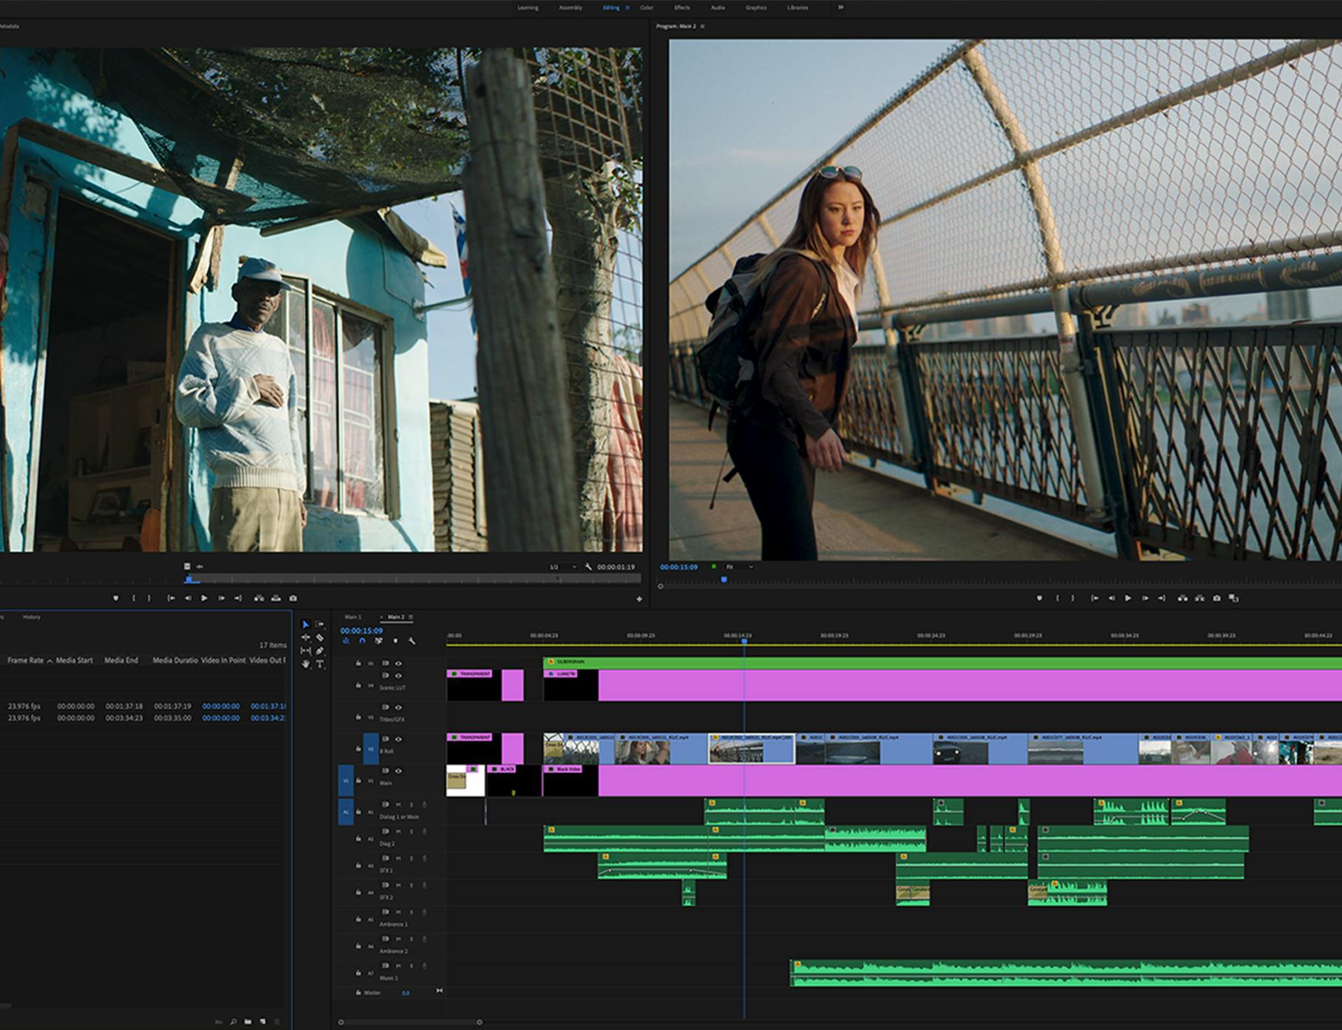Toggle visibility eye of Titles/GFX track

(x=398, y=707)
